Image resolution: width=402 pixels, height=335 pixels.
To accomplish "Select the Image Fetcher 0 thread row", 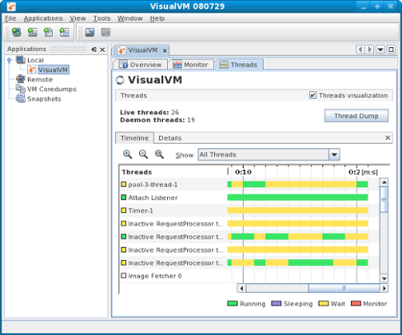I will (x=175, y=276).
